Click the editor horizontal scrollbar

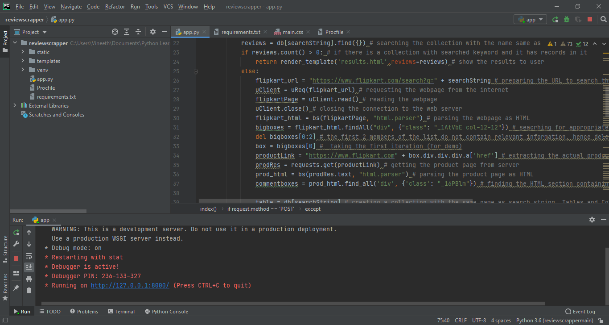pyautogui.click(x=335, y=202)
